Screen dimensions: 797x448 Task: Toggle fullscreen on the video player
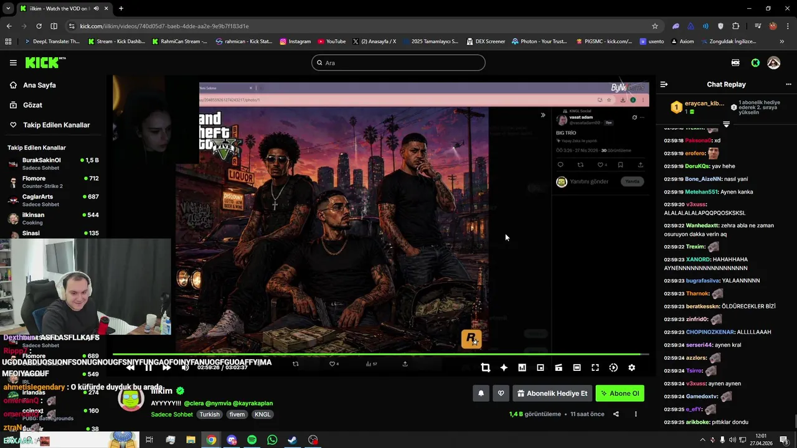[x=595, y=368]
